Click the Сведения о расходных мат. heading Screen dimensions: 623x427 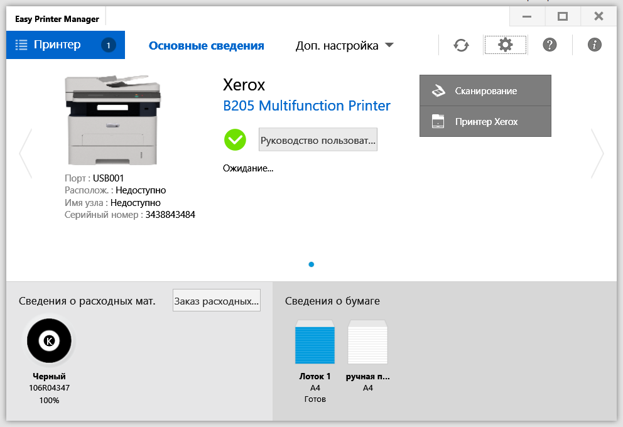87,301
